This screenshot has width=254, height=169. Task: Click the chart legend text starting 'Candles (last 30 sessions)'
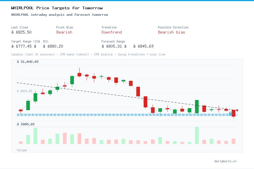88,54
